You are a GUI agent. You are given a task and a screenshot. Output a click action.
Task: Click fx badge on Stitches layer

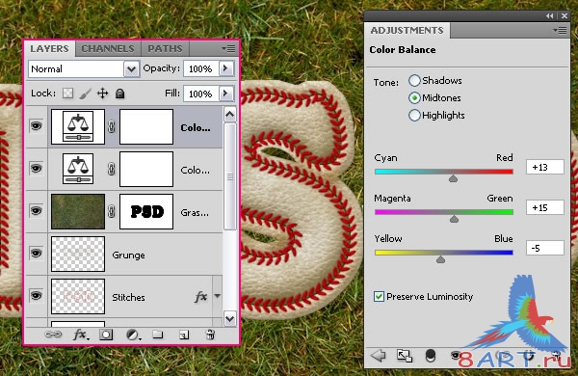(201, 297)
